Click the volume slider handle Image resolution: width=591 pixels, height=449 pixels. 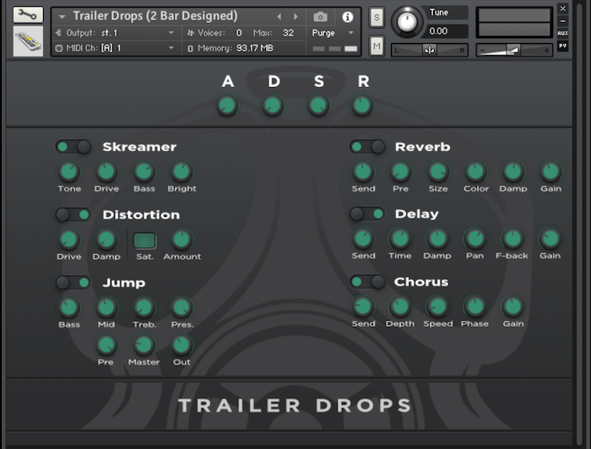pos(512,50)
